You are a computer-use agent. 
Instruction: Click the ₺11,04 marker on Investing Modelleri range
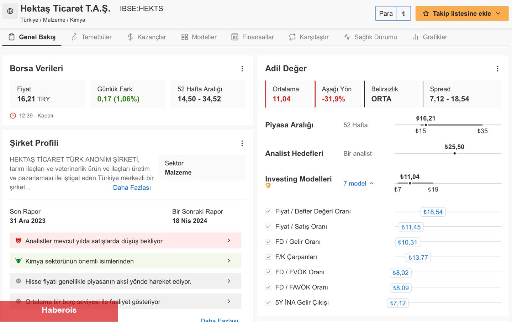click(x=410, y=183)
